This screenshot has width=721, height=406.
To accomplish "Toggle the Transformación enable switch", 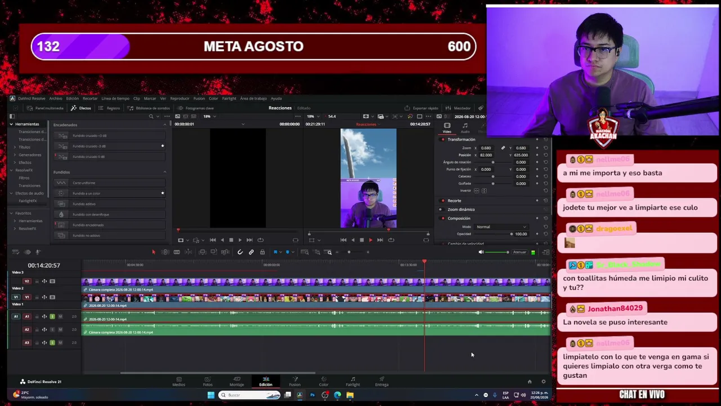I will click(x=443, y=139).
